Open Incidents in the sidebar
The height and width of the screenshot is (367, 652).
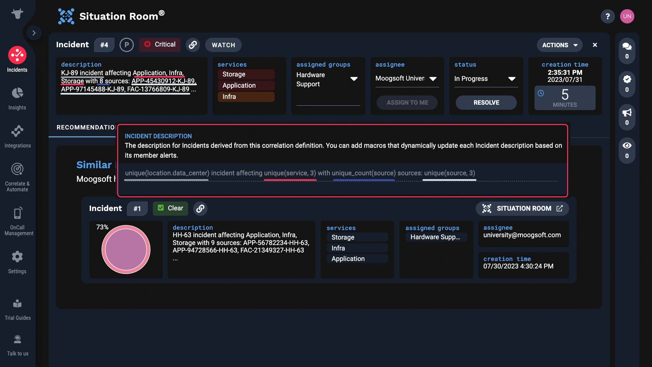click(17, 59)
